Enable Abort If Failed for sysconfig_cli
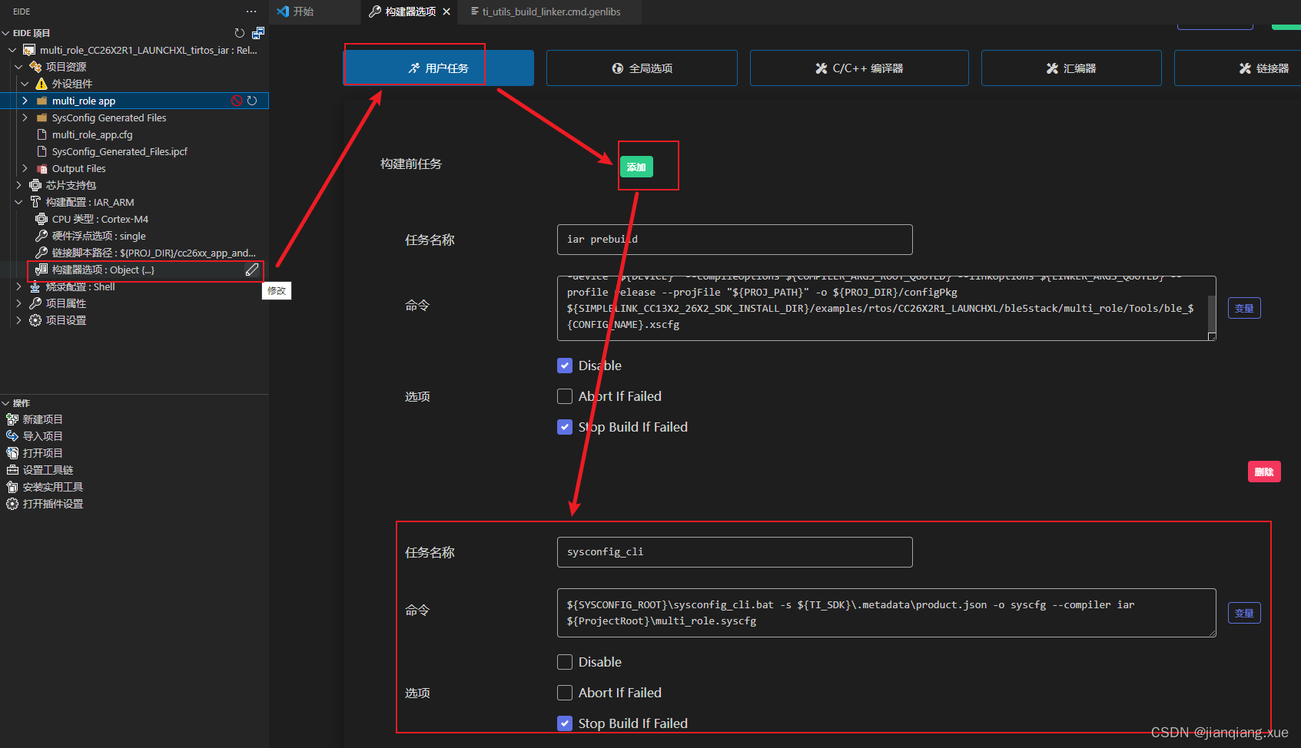Screen dimensions: 1301x748 click(x=565, y=693)
